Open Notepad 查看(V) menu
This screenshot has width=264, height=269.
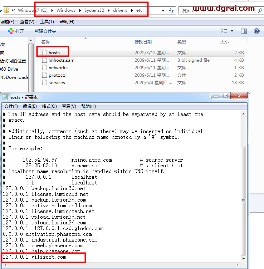[69, 106]
